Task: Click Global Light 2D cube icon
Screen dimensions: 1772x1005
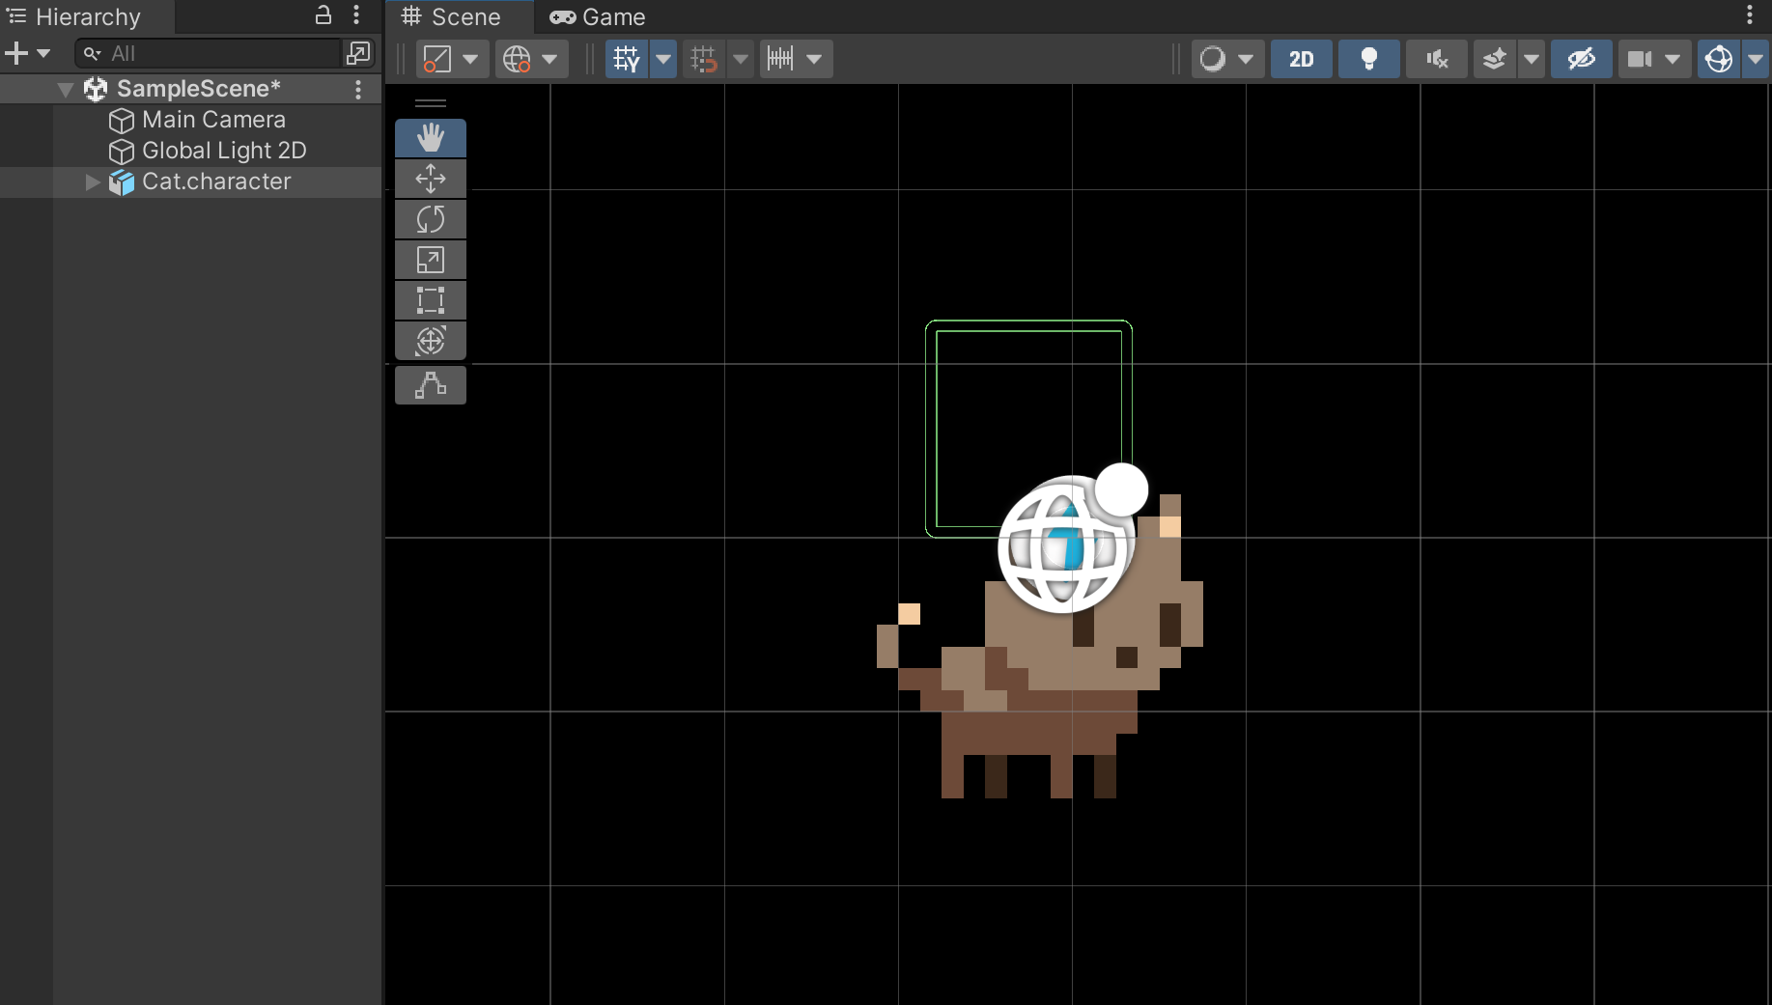Action: tap(122, 152)
